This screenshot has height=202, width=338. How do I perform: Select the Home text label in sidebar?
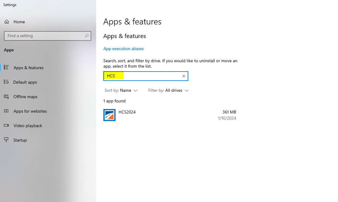(19, 22)
